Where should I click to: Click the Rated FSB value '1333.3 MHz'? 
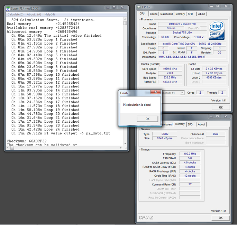[x=170, y=82]
